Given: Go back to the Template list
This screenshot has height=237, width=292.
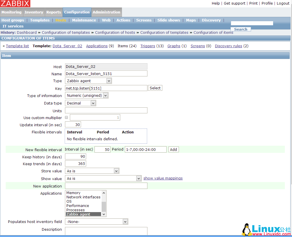Looking at the screenshot, I should (17, 46).
